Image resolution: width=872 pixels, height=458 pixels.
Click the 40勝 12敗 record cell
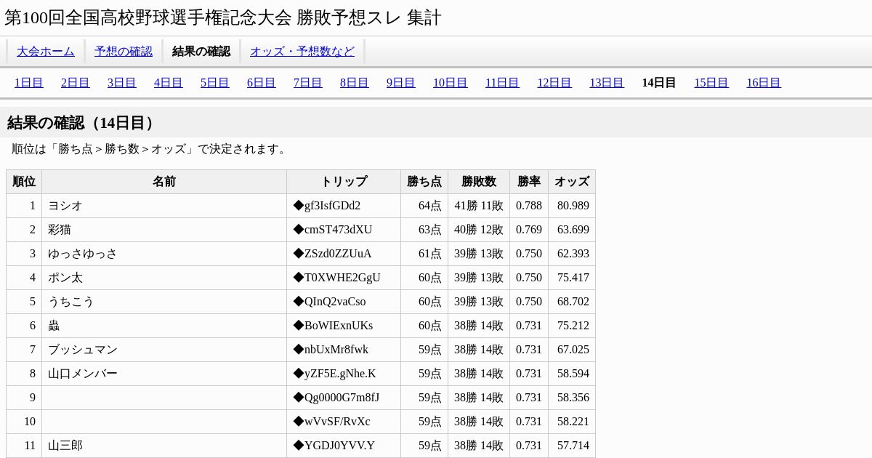[x=479, y=230]
